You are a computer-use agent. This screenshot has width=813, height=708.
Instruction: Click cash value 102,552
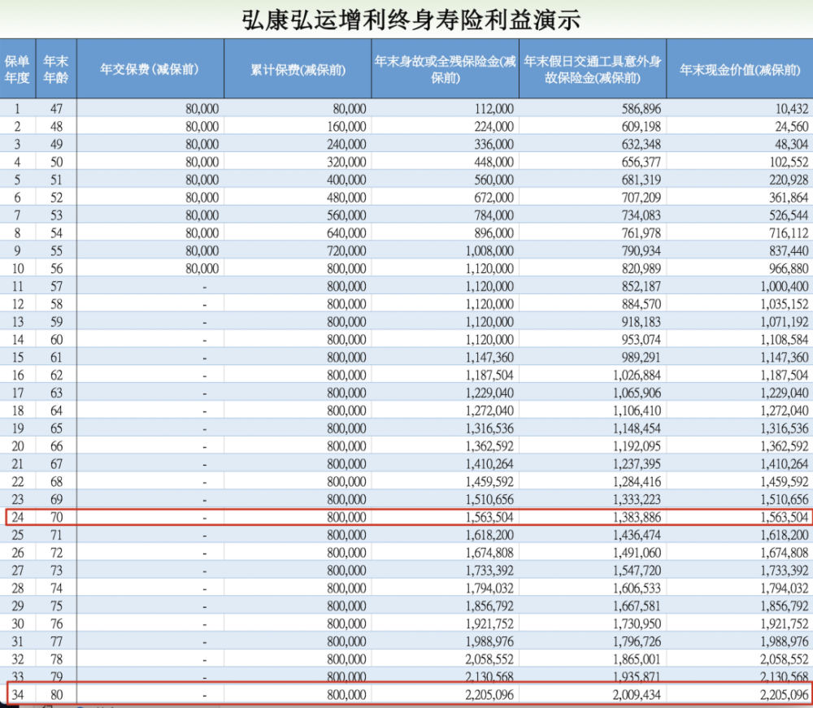click(789, 163)
